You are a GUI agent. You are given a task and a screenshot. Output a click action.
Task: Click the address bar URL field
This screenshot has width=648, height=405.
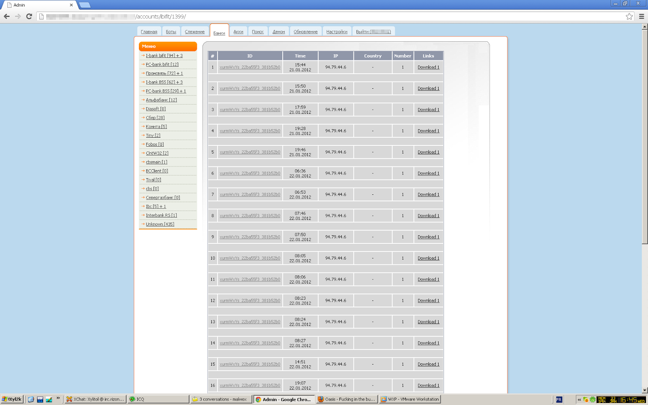tap(331, 17)
